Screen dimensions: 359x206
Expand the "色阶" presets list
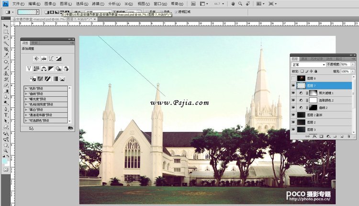point(26,88)
